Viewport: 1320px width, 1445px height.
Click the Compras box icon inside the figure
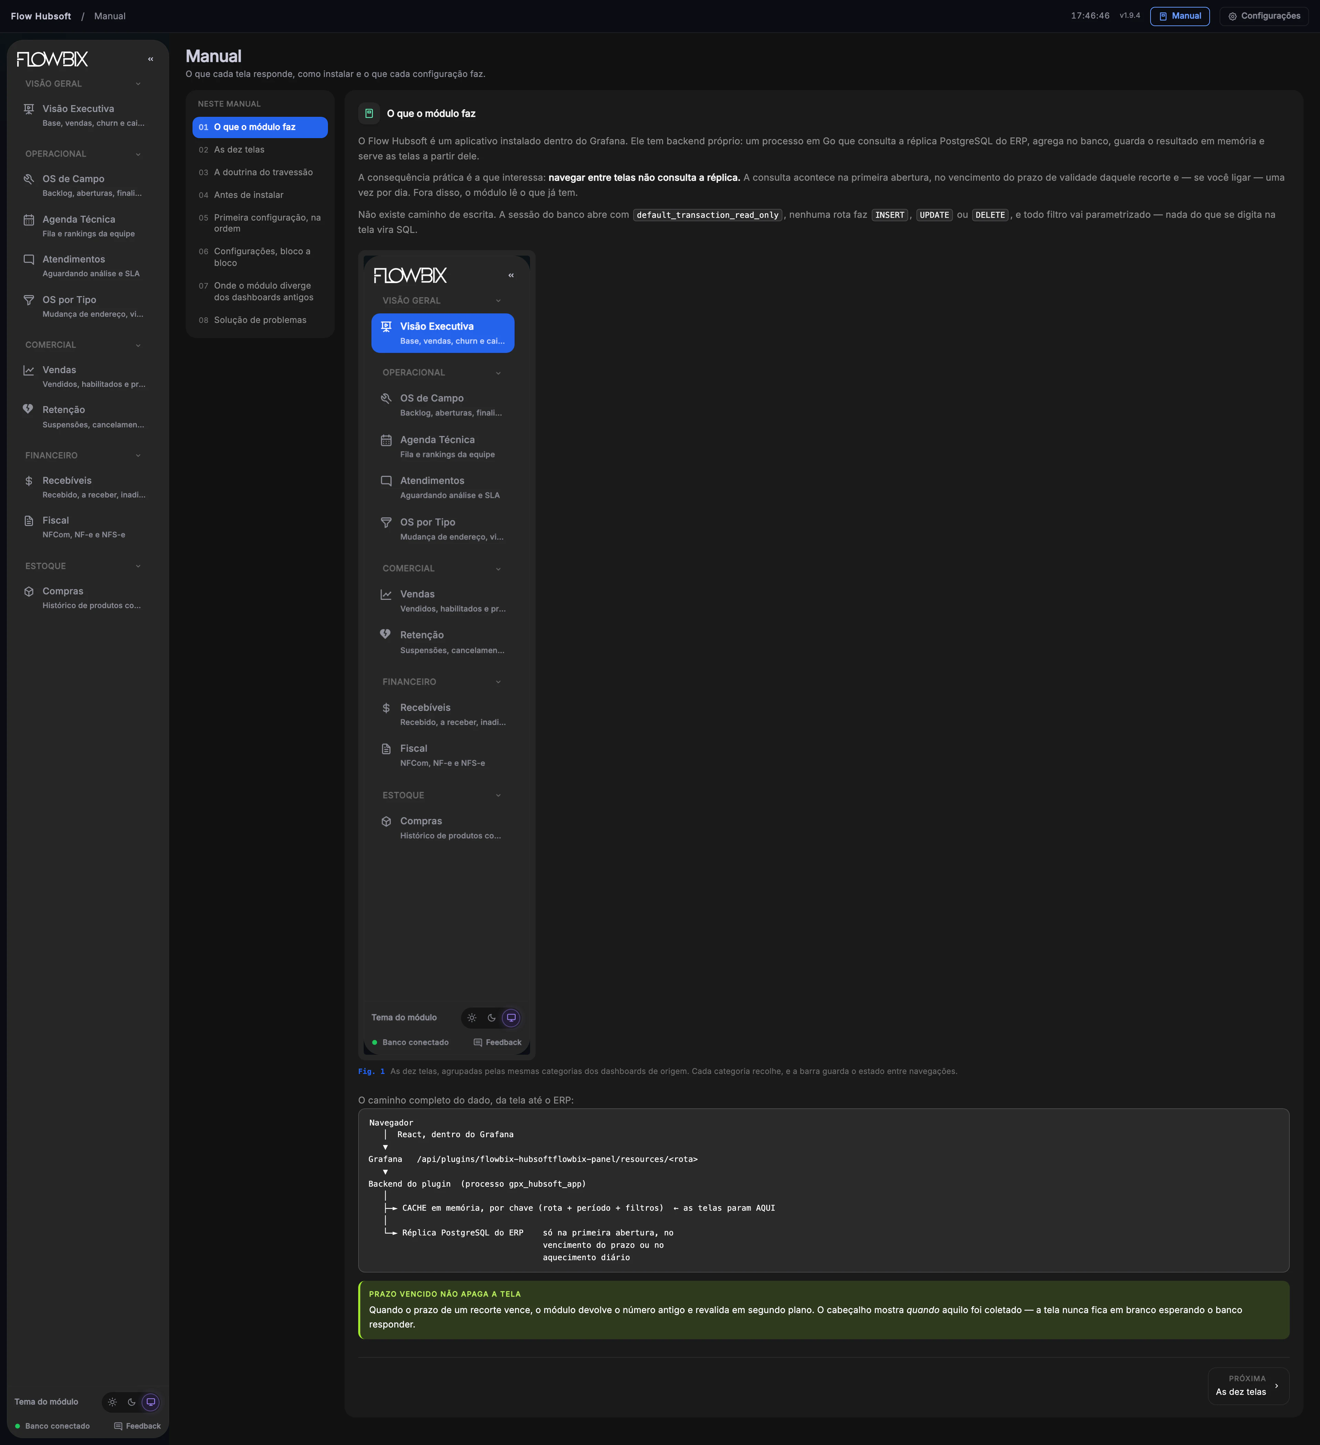click(x=386, y=821)
